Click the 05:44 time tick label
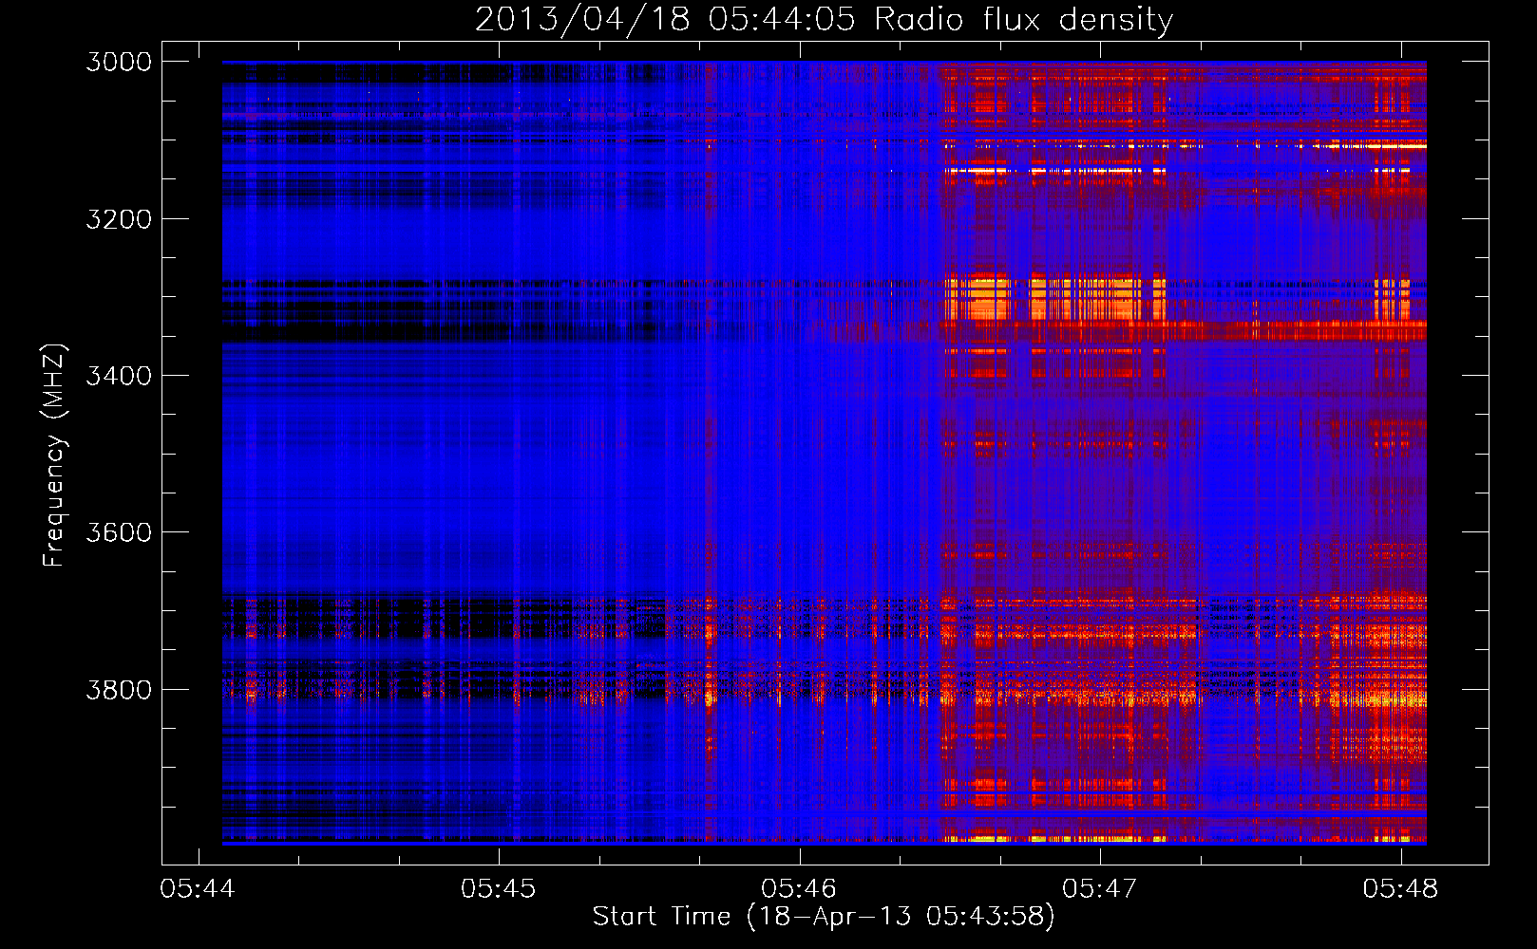The height and width of the screenshot is (949, 1537). [198, 888]
